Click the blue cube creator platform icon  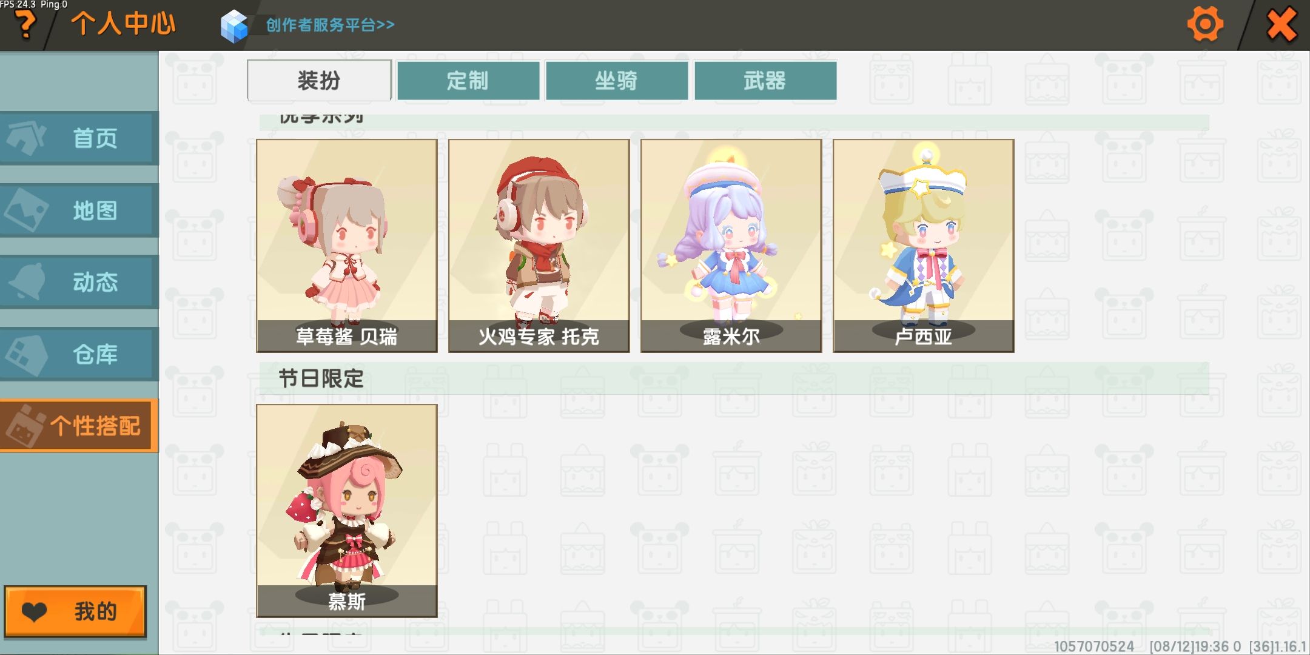(x=234, y=26)
